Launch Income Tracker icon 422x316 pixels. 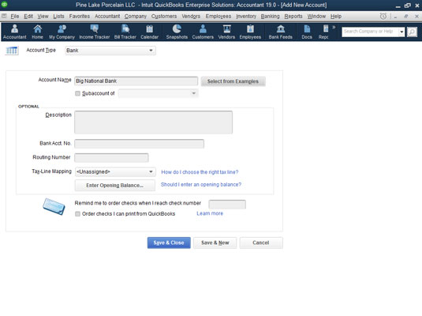click(x=94, y=32)
